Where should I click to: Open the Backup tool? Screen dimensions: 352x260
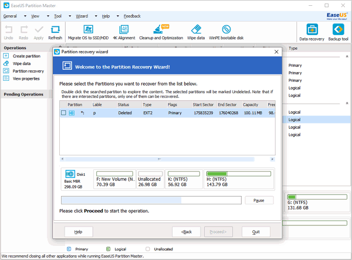pyautogui.click(x=339, y=32)
